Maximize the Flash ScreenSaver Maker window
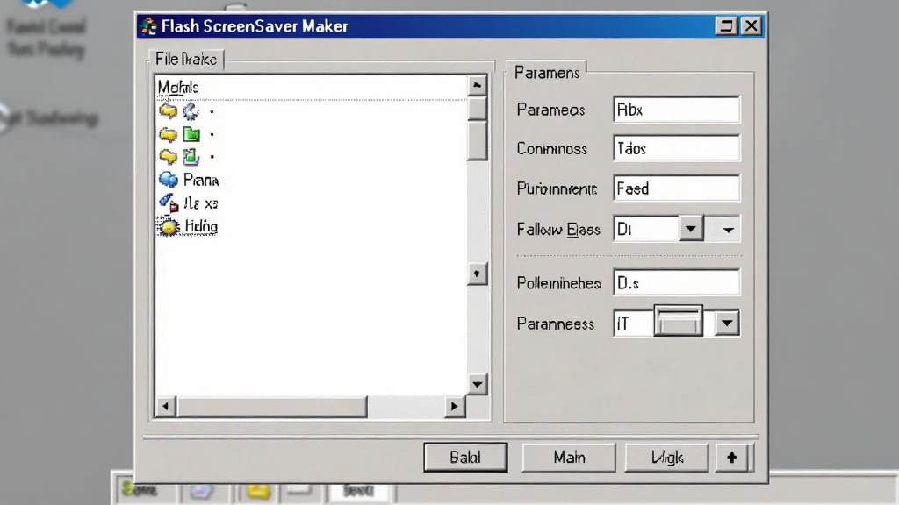The image size is (899, 505). coord(726,26)
